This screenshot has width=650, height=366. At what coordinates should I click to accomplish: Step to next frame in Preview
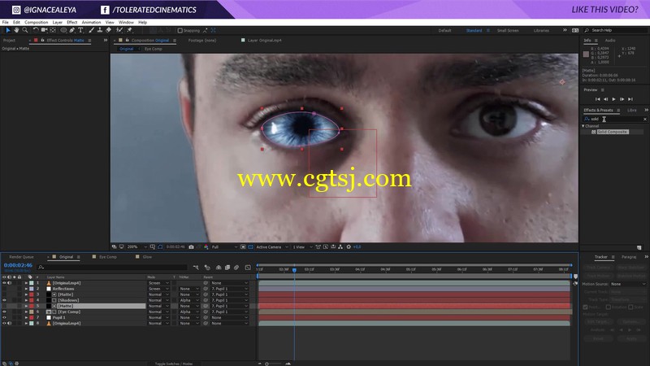point(622,99)
